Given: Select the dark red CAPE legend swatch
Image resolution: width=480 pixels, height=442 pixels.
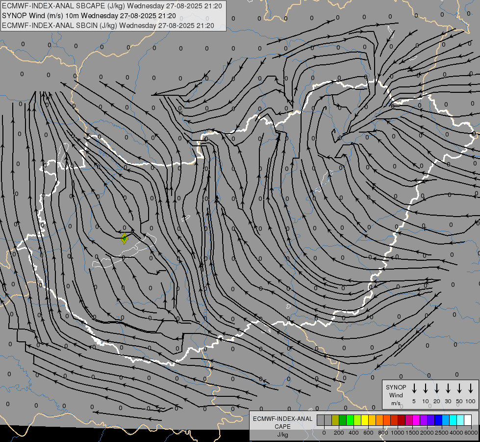Looking at the screenshot, I should [x=402, y=420].
